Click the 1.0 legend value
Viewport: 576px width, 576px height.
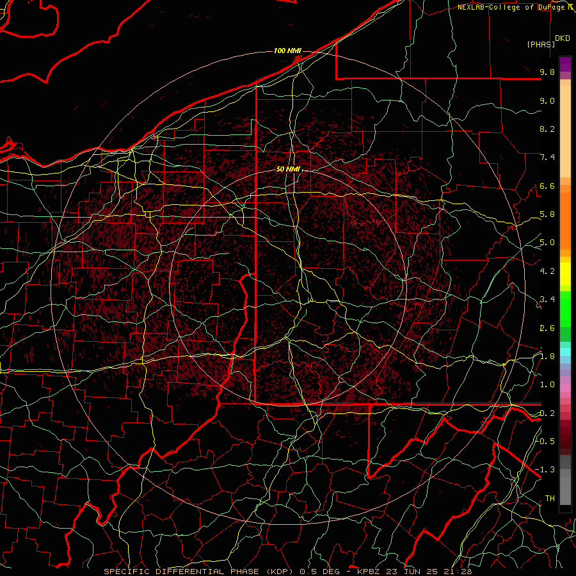click(x=547, y=385)
